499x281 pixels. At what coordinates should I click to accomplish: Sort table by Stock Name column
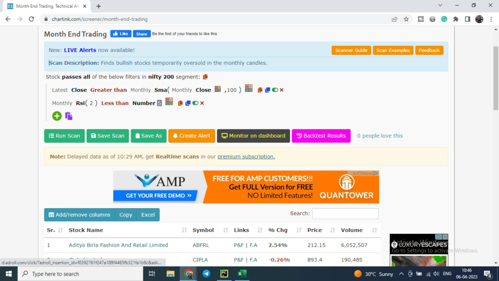(x=128, y=230)
